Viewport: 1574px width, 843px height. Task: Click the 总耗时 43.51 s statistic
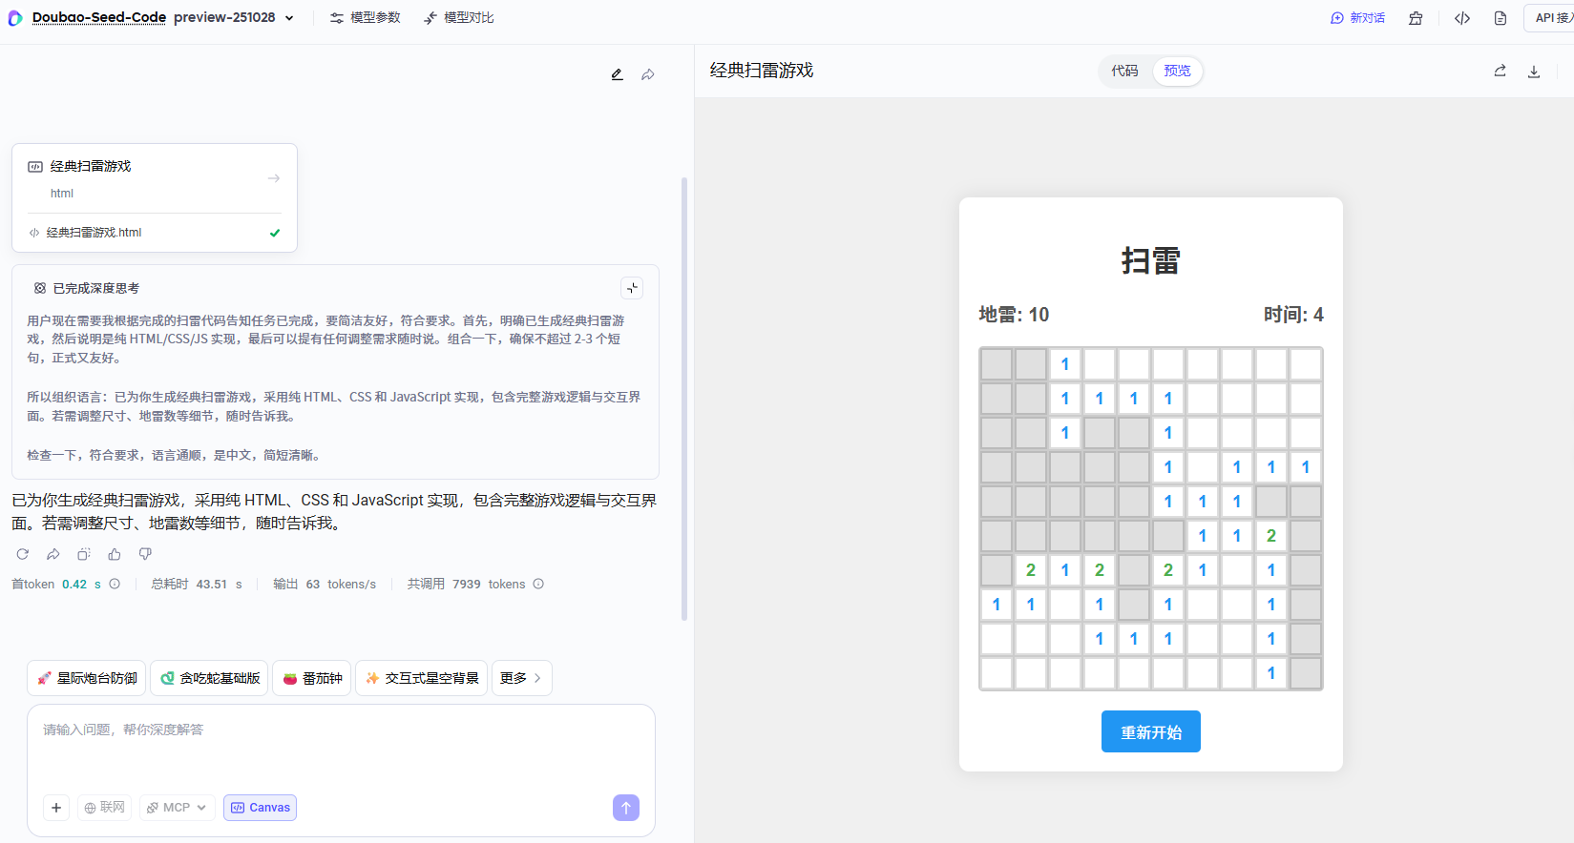click(x=197, y=584)
